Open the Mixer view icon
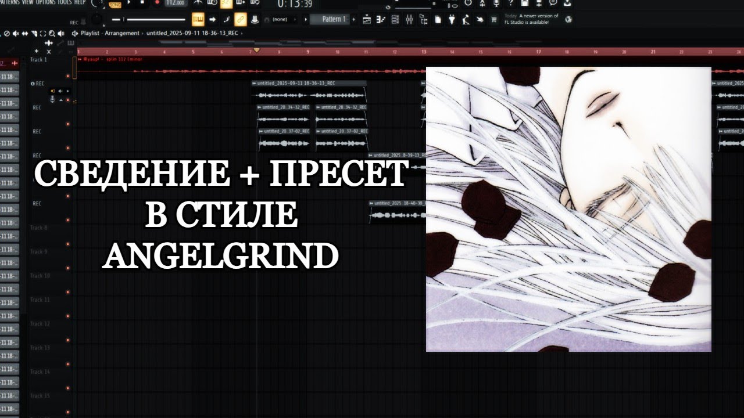This screenshot has height=418, width=744. (x=409, y=20)
